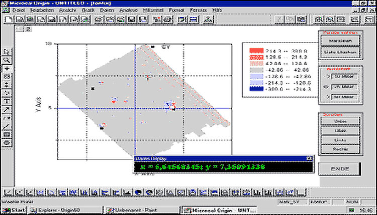Screen dimensions: 377x215
Task: Select the Line drawing tool
Action: pyautogui.click(x=7, y=126)
